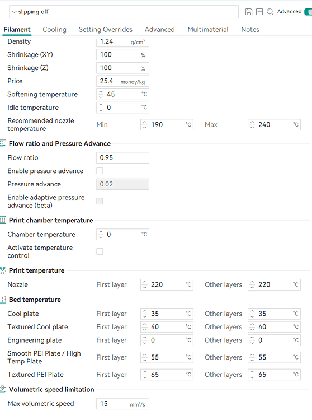Open the Multimaterial tab

(208, 30)
